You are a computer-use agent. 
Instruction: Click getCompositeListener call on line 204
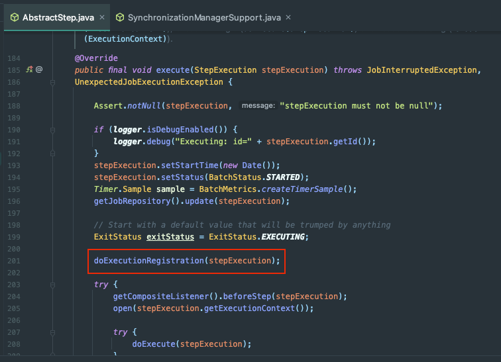[161, 296]
